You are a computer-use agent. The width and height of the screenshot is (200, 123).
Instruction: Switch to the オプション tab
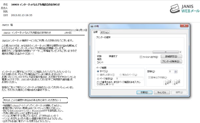click(x=105, y=32)
